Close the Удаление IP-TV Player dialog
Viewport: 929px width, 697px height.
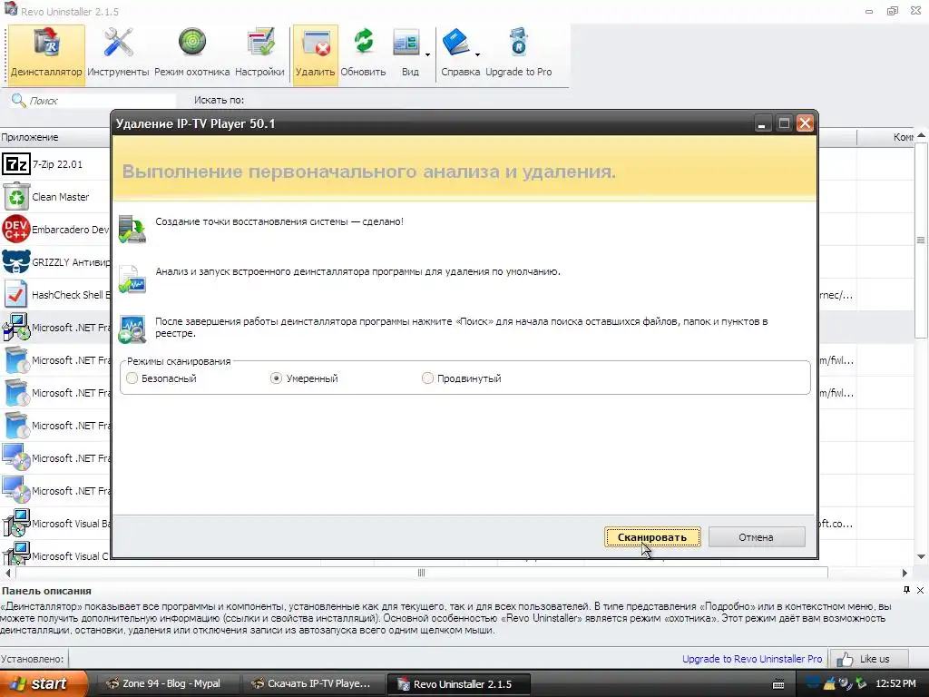pyautogui.click(x=805, y=123)
